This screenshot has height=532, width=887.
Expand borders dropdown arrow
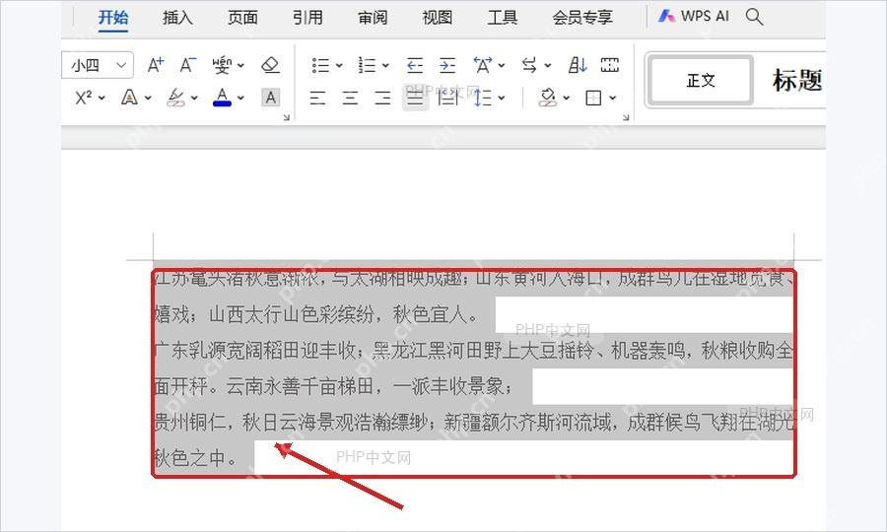(x=613, y=99)
